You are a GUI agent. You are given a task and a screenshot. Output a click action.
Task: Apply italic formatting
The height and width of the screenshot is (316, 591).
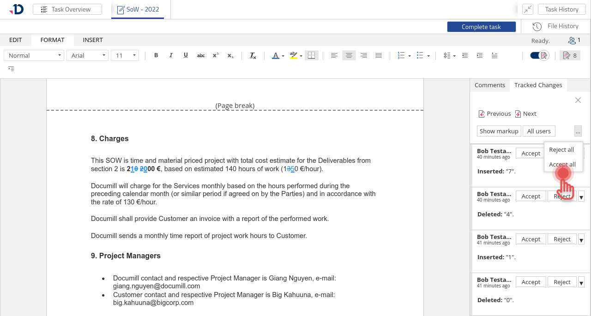tap(171, 55)
